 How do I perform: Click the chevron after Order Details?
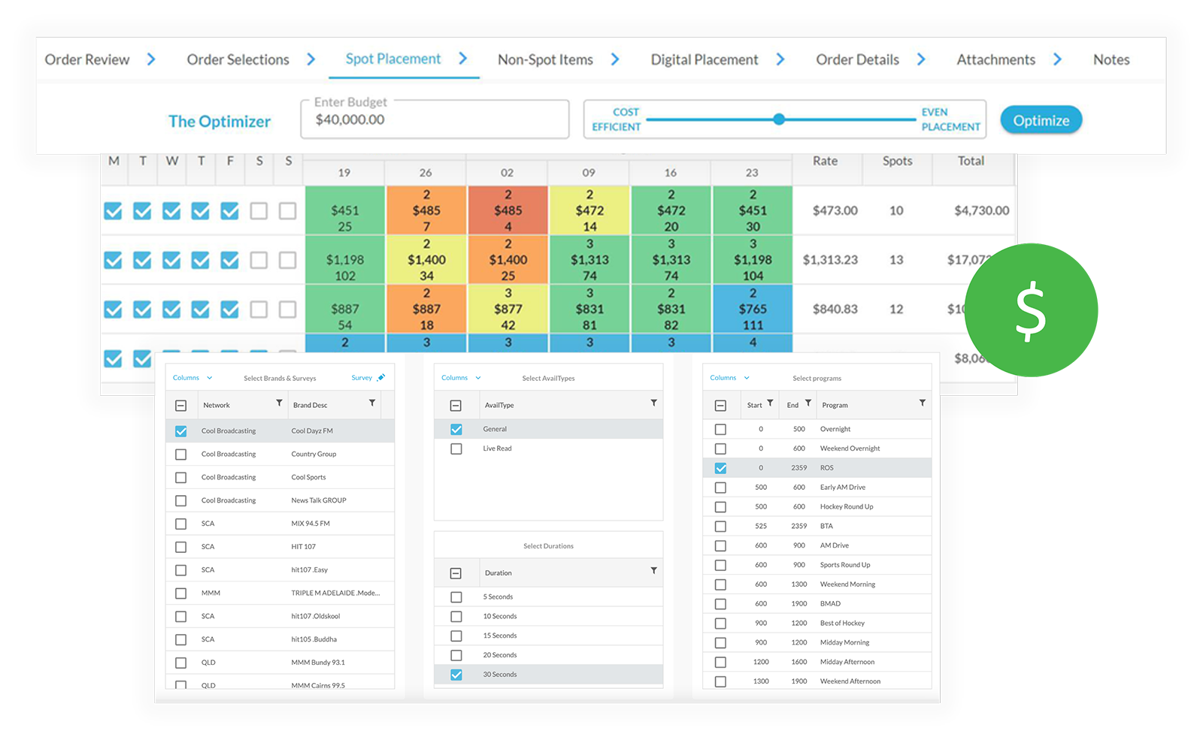tap(921, 59)
